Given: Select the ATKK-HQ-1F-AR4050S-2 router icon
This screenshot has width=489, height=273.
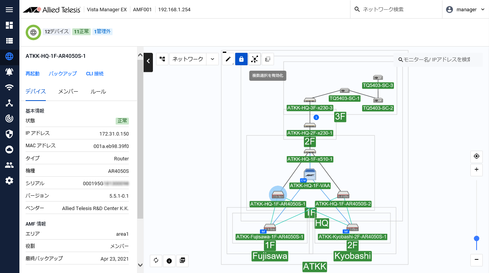Looking at the screenshot, I should 343,195.
